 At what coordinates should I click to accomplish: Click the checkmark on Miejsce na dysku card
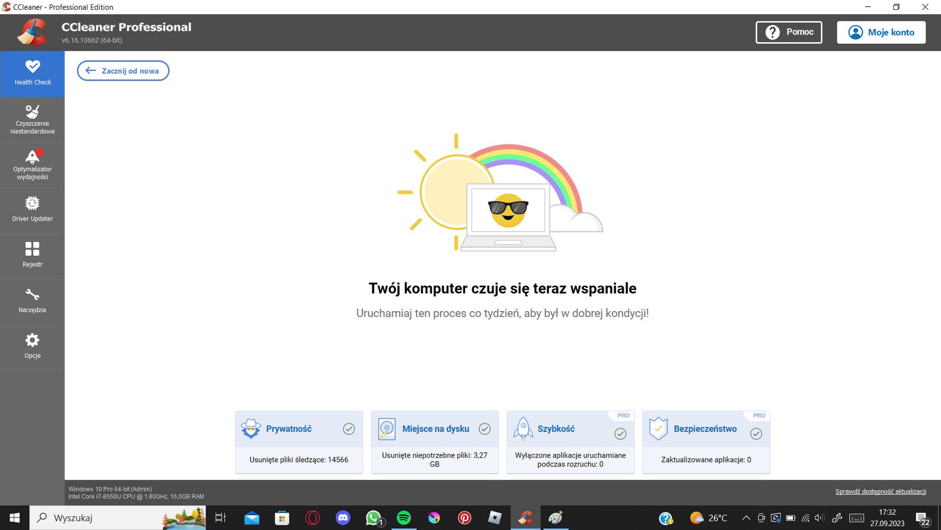coord(485,429)
